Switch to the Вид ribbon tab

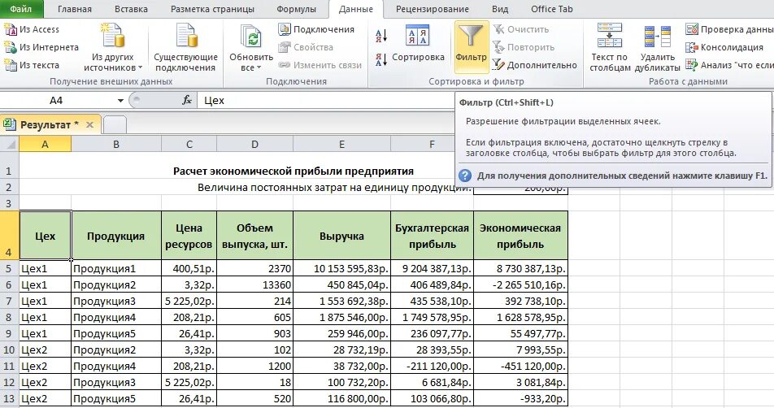tap(499, 9)
